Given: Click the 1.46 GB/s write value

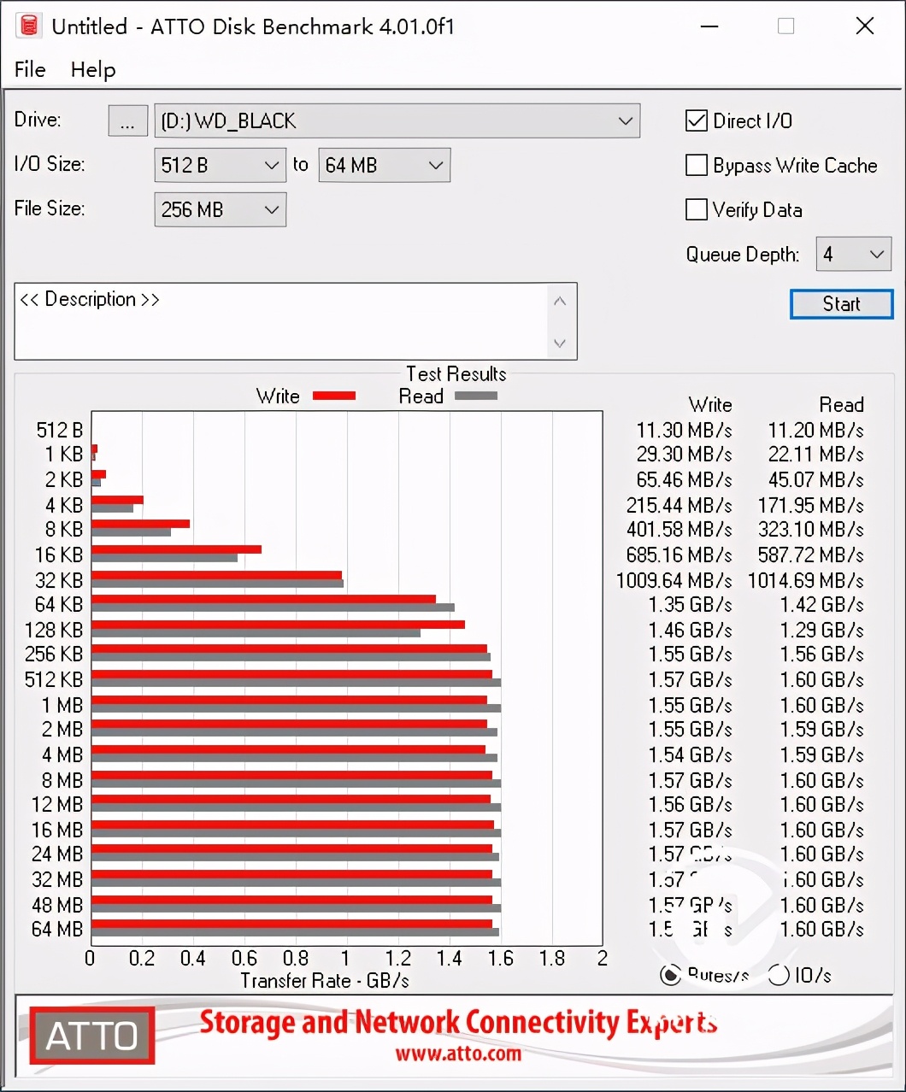Looking at the screenshot, I should (690, 630).
